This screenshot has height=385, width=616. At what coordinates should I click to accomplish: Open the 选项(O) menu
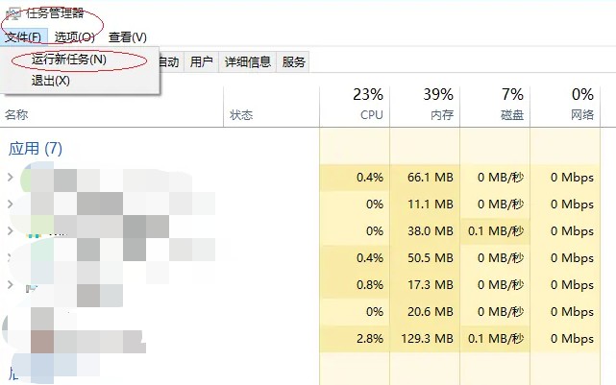pyautogui.click(x=74, y=36)
